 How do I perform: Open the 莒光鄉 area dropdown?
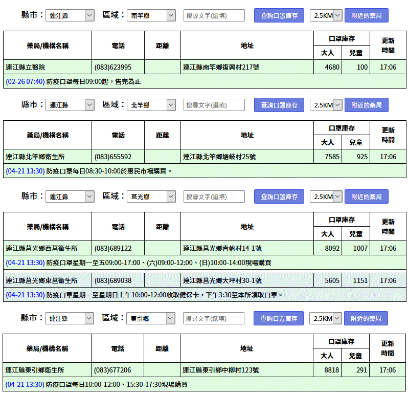151,196
